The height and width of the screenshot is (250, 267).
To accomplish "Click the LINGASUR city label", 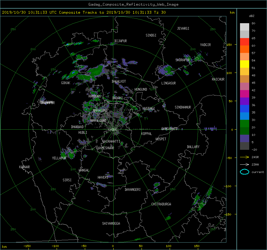I will (x=169, y=83).
